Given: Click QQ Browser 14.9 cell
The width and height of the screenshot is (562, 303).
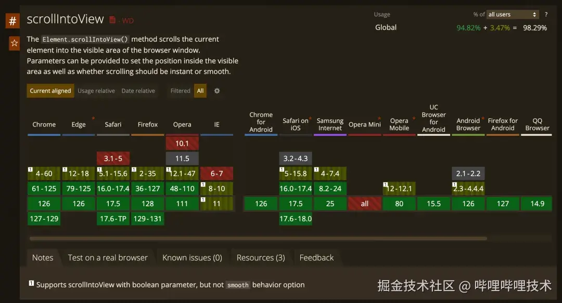Looking at the screenshot, I should coord(537,204).
